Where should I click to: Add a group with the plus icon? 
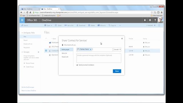38,52
